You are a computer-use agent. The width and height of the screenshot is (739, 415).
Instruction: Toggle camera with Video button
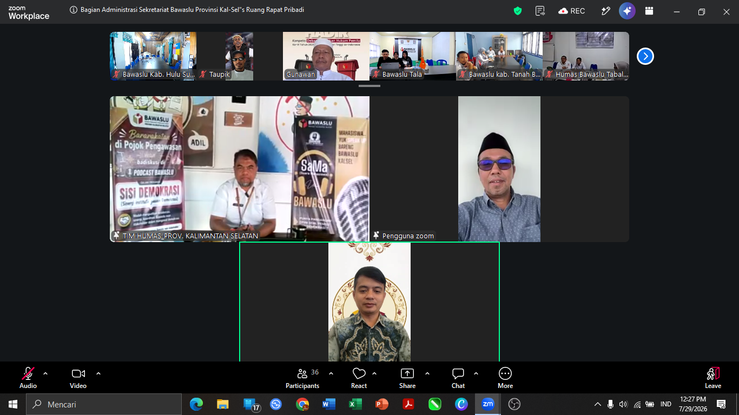click(x=78, y=378)
